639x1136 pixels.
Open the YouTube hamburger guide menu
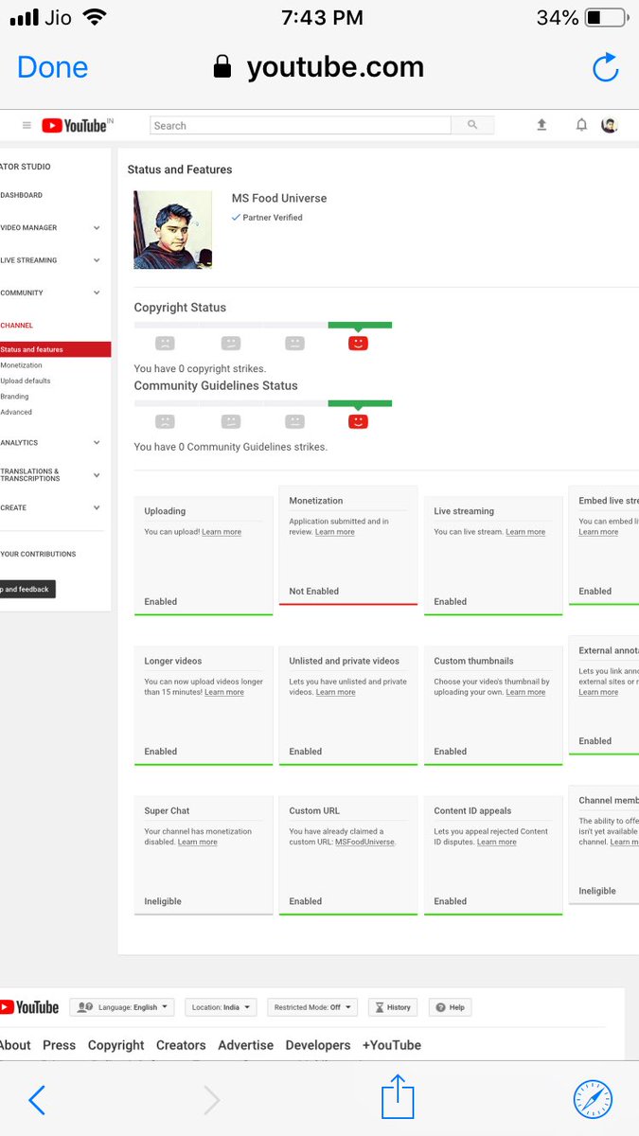pyautogui.click(x=27, y=125)
